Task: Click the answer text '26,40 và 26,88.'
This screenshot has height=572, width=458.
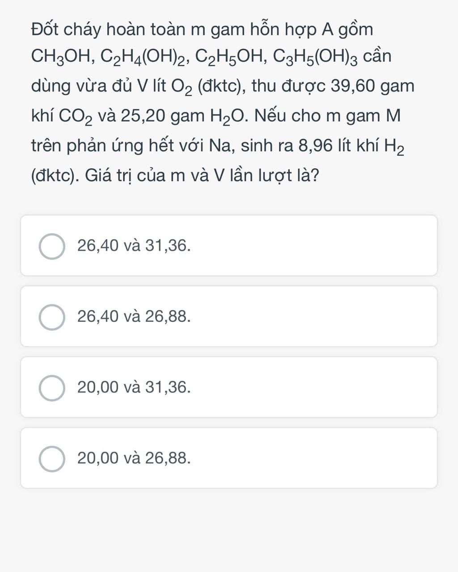Action: (x=134, y=316)
